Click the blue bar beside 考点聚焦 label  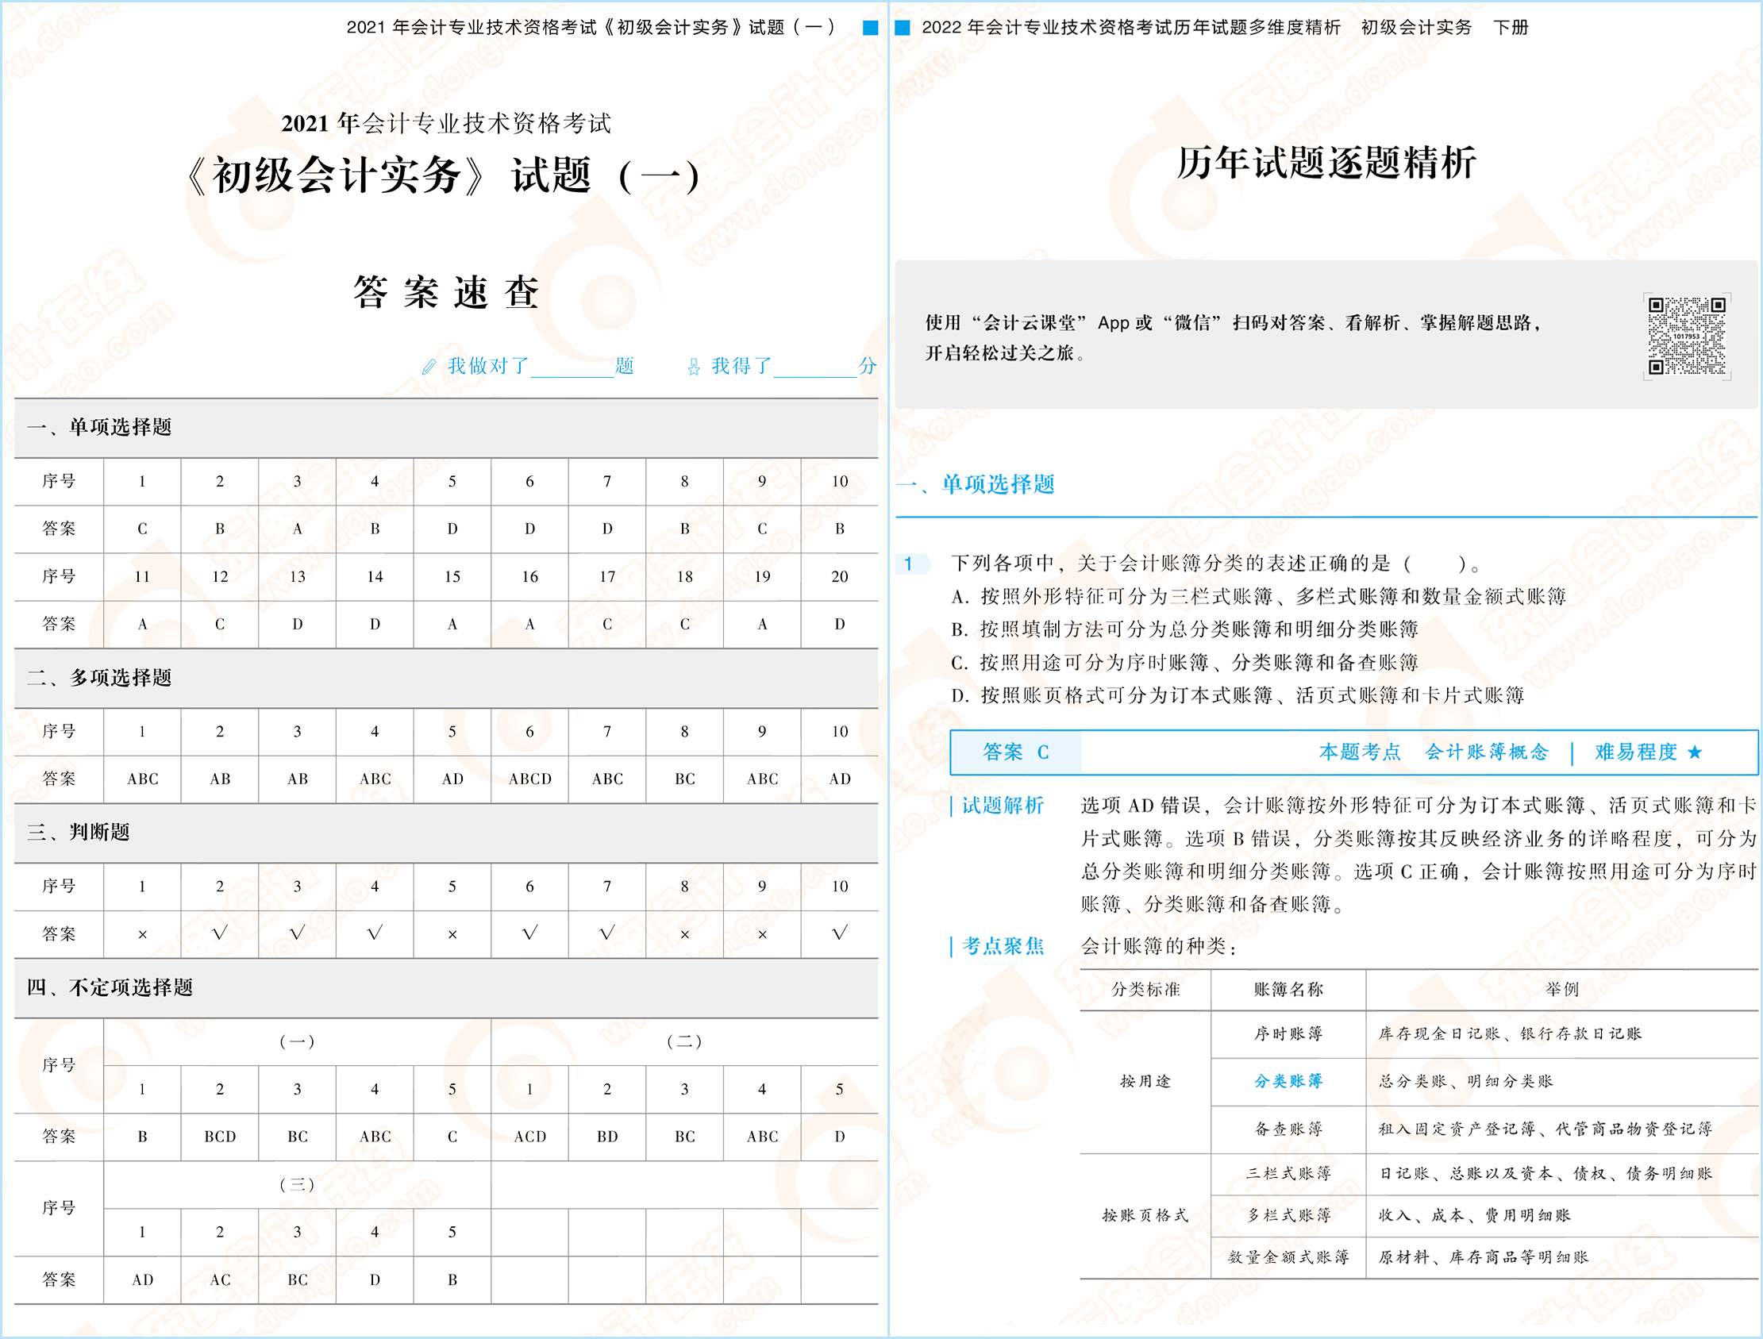951,946
